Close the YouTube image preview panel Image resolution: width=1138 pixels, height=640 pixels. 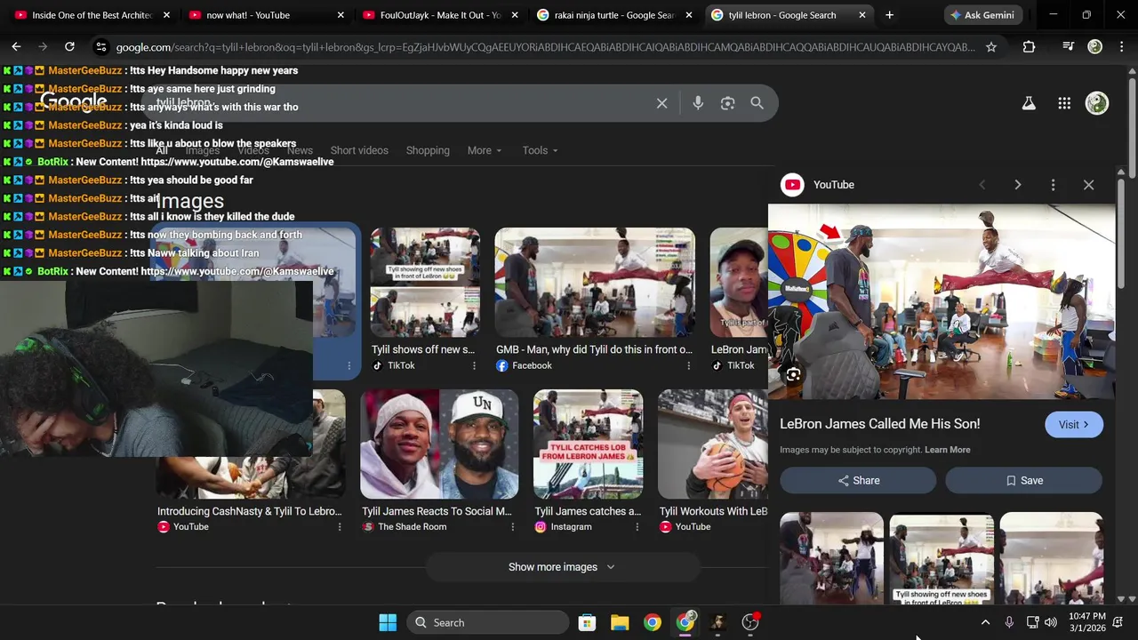(1088, 185)
